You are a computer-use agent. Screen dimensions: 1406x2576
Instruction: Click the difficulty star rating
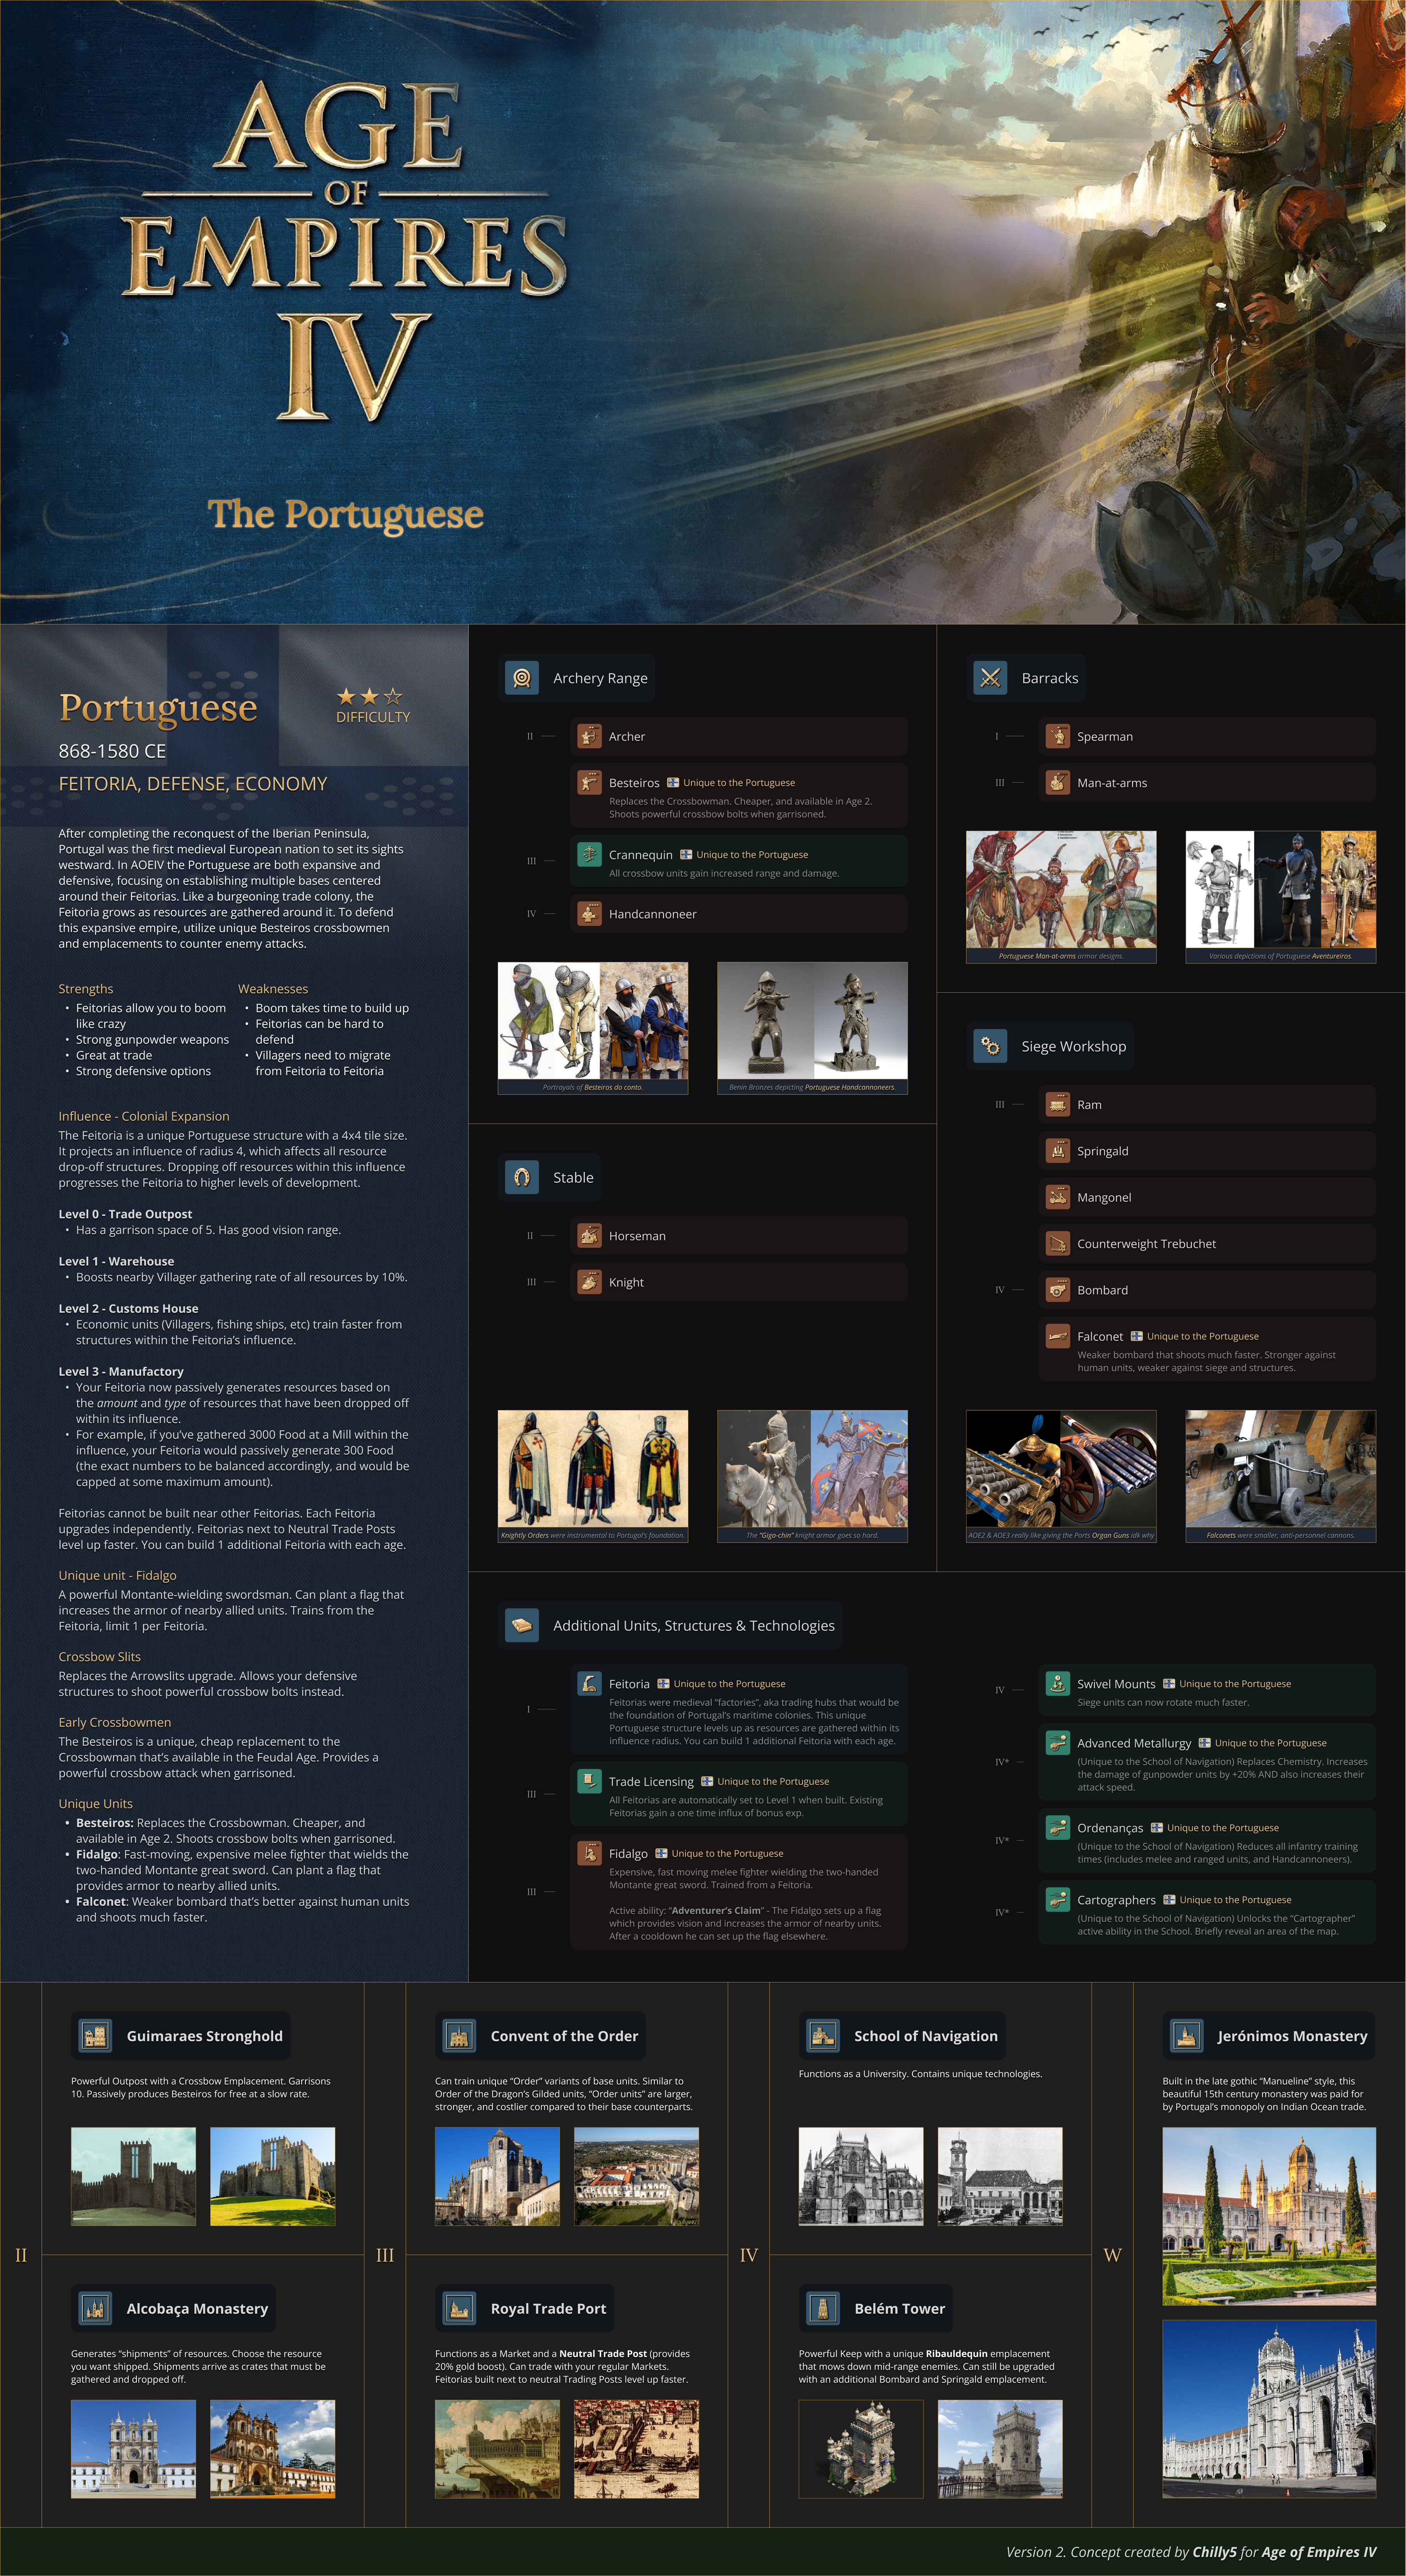pos(370,696)
